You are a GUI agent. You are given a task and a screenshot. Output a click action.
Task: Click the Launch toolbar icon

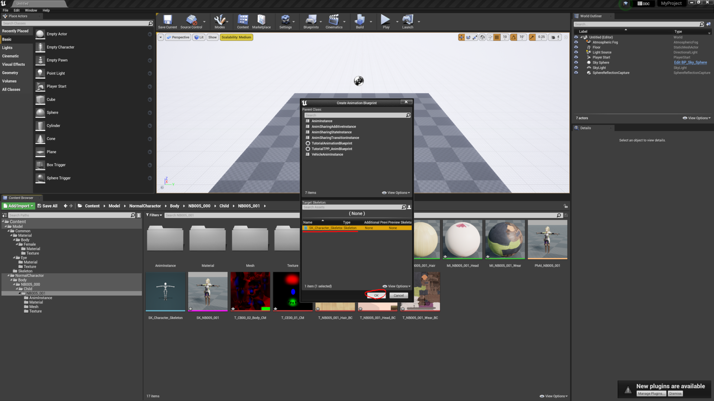point(408,22)
